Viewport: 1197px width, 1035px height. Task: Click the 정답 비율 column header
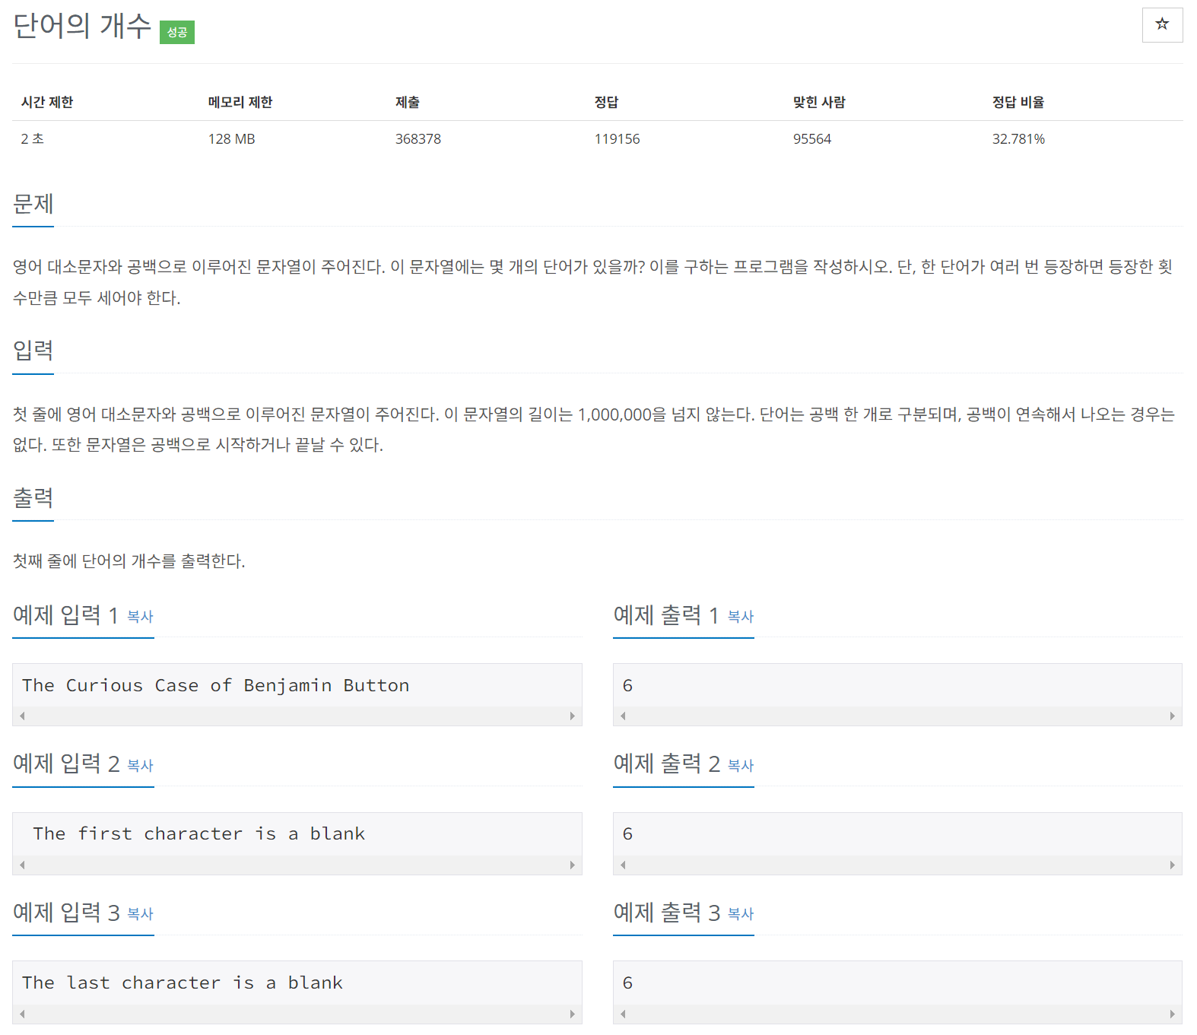click(1018, 102)
